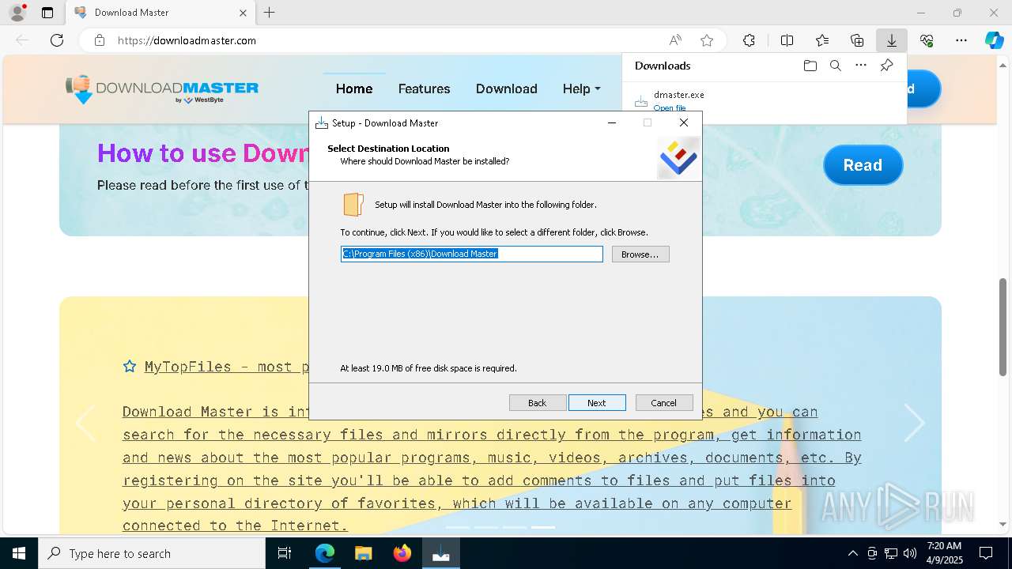1012x569 pixels.
Task: Open Read Aloud in address bar
Action: (x=675, y=40)
